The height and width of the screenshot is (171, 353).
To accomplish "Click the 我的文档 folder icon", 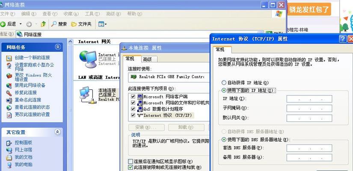I will click(x=9, y=157).
